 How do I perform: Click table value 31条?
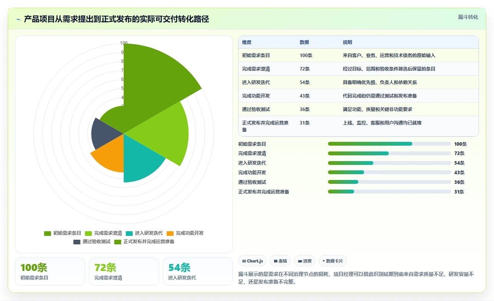[x=305, y=123]
